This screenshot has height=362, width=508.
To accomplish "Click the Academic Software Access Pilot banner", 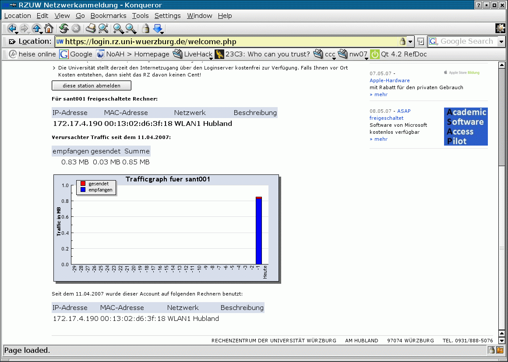I will (466, 126).
